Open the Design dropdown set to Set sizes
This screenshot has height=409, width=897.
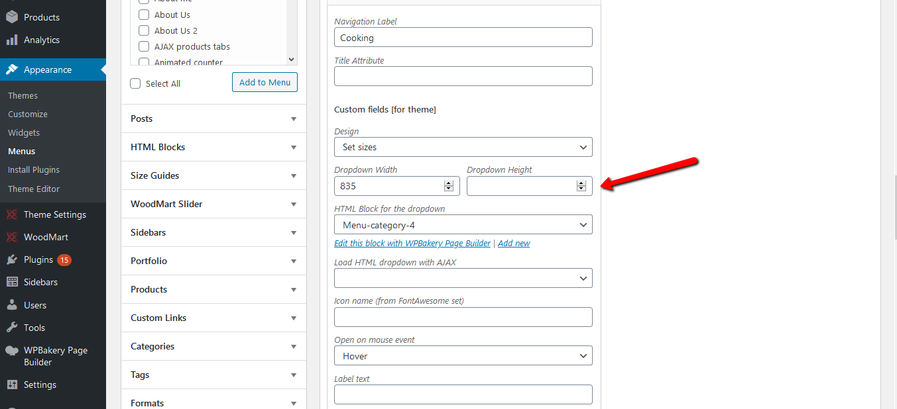pyautogui.click(x=463, y=146)
